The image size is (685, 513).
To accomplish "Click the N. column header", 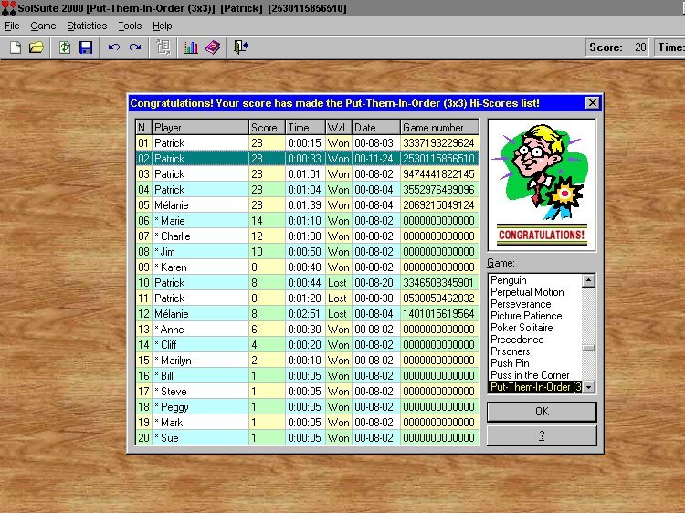I will pyautogui.click(x=143, y=128).
